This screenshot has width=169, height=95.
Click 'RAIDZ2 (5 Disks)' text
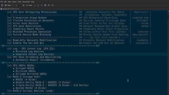coord(59,82)
